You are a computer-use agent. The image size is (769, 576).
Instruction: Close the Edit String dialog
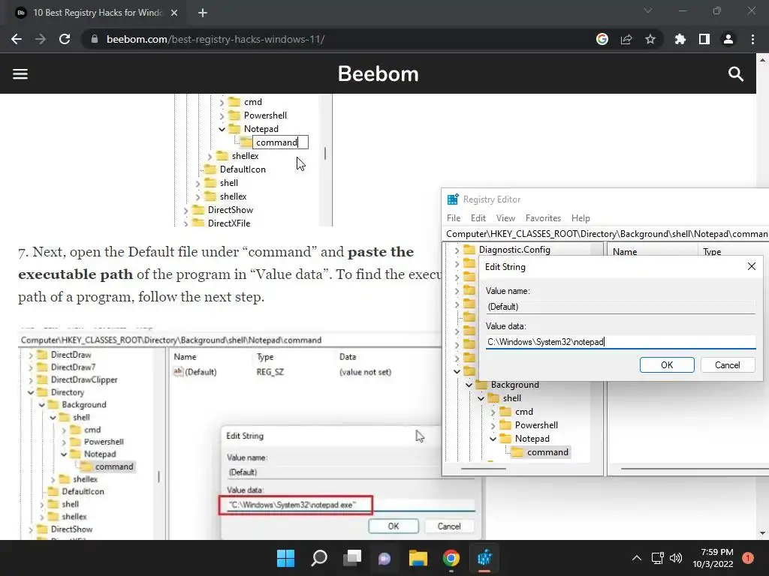click(x=751, y=266)
